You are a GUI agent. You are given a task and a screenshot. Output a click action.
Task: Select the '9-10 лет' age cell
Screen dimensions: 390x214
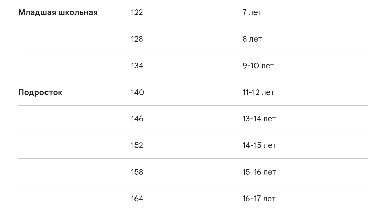click(x=258, y=66)
